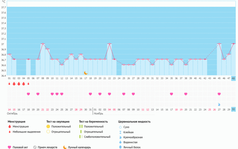
Task: Click the menstruation drop on cycle day 01
Action: point(9,84)
